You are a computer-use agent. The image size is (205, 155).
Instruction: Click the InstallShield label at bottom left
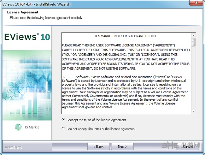coord(13,147)
